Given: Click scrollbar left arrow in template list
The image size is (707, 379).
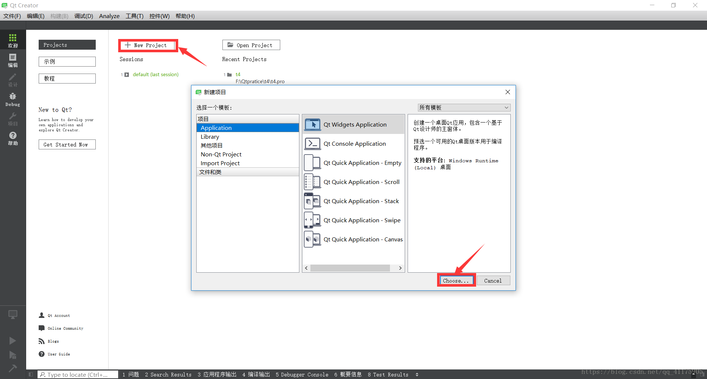Looking at the screenshot, I should [x=306, y=268].
